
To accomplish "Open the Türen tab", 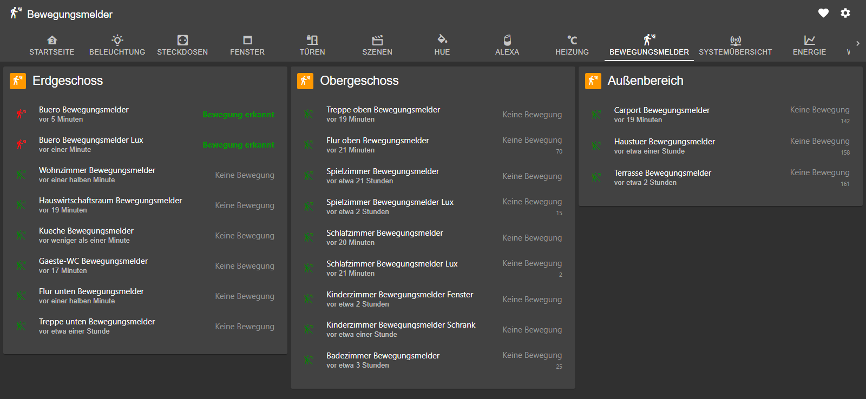I will tap(312, 45).
